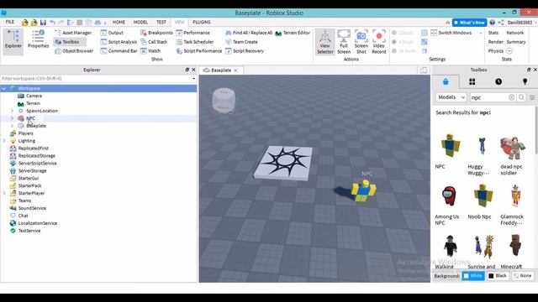Click the What's New button
538x302 pixels.
(469, 23)
